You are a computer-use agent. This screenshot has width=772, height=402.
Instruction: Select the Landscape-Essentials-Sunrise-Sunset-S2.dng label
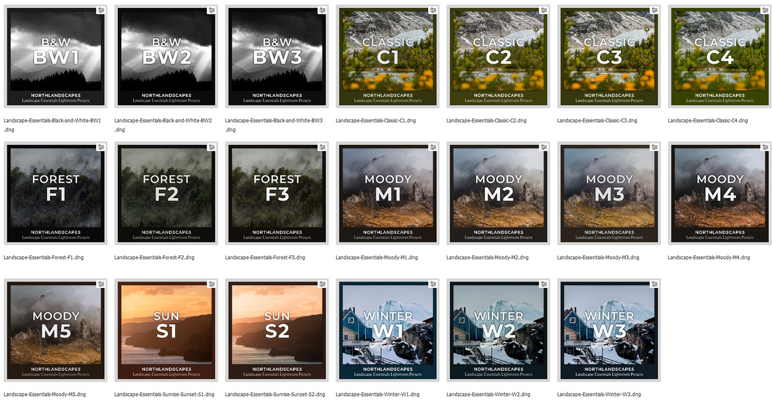pos(275,394)
